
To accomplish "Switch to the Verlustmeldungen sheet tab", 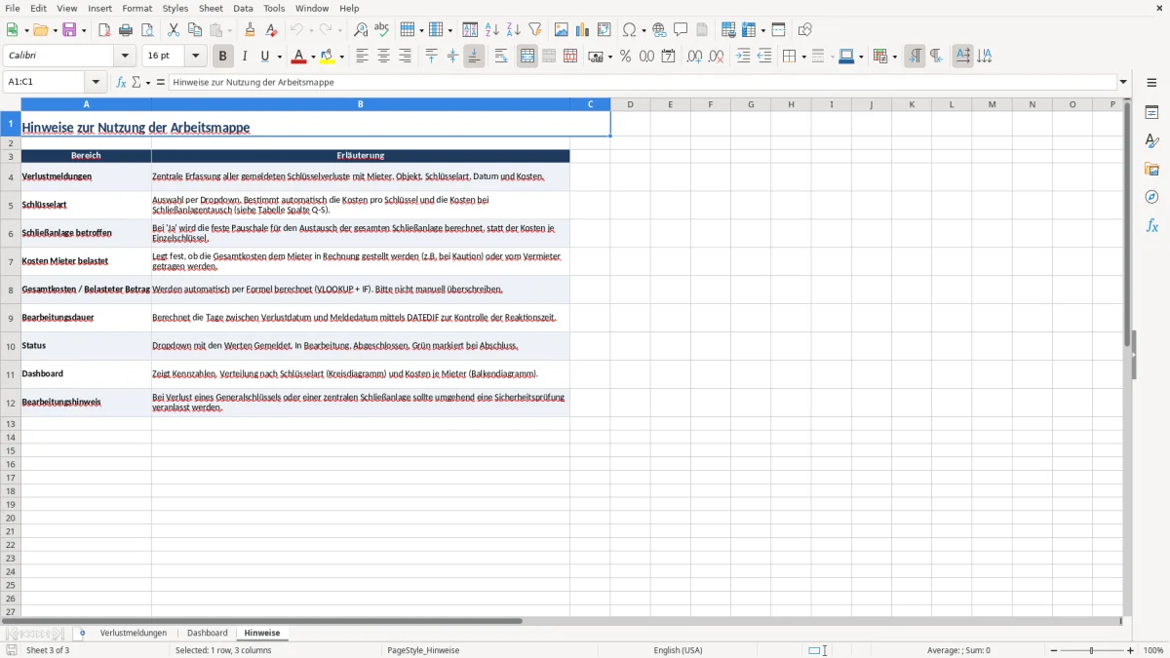I will (x=134, y=633).
